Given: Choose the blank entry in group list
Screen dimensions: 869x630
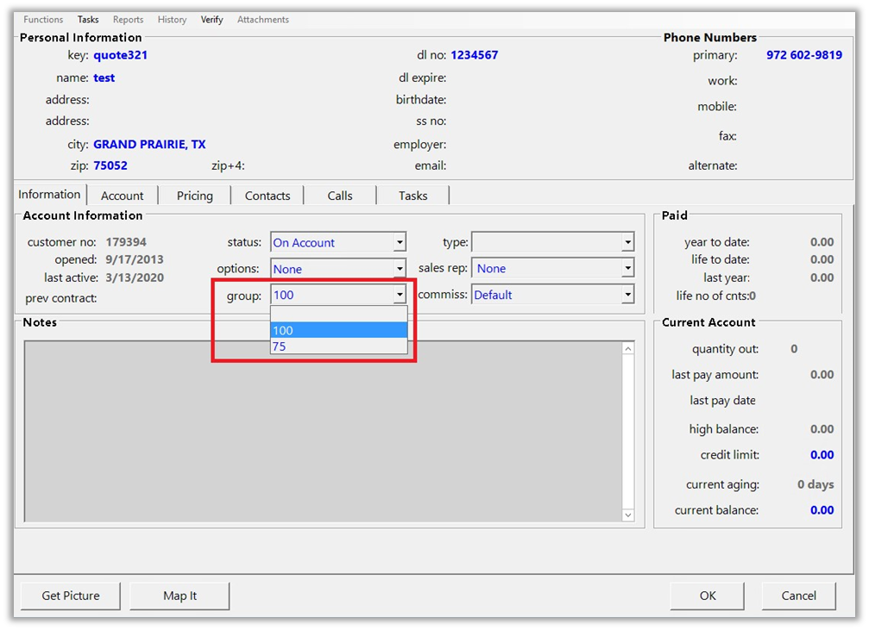Looking at the screenshot, I should pos(338,315).
